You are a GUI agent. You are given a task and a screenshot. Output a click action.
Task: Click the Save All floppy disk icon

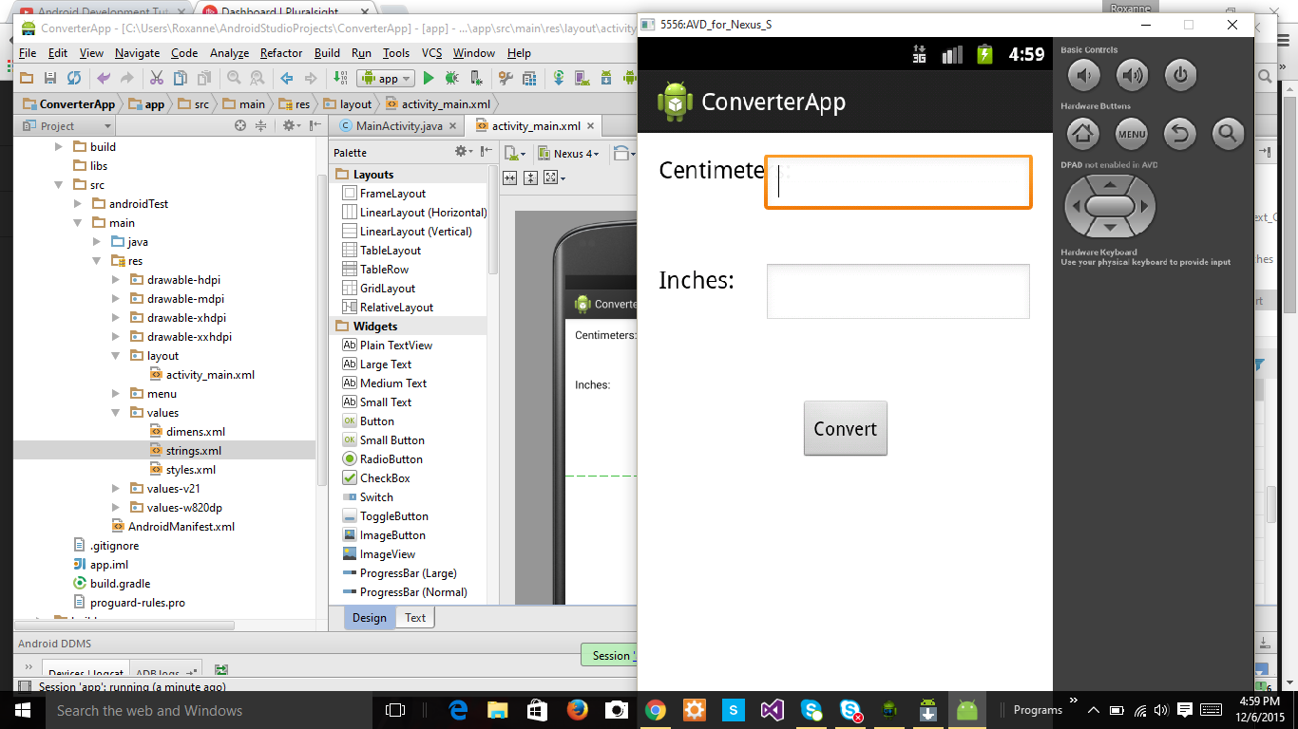50,78
